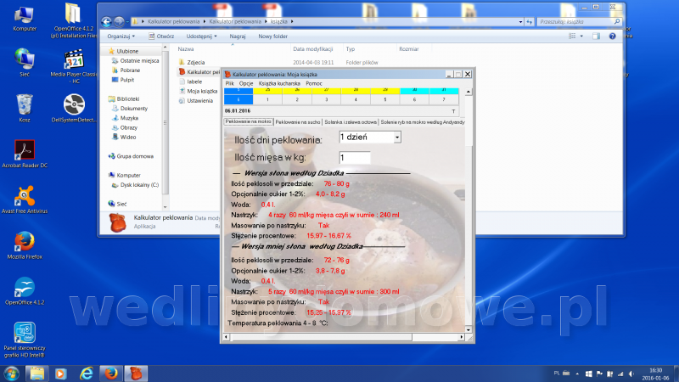Open Intel HD graphics control panel icon
The image size is (679, 382).
click(x=25, y=340)
